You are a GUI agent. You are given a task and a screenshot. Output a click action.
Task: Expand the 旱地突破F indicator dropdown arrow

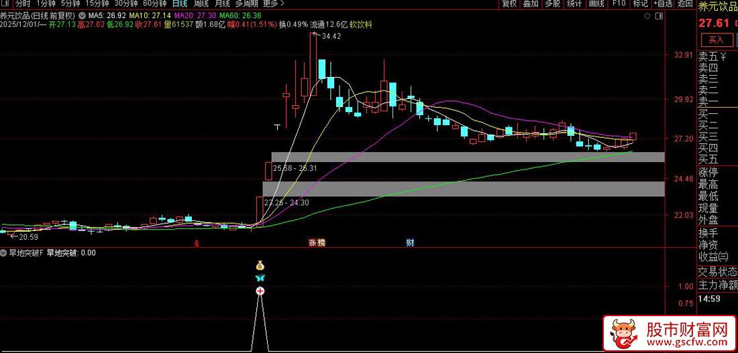pyautogui.click(x=4, y=253)
